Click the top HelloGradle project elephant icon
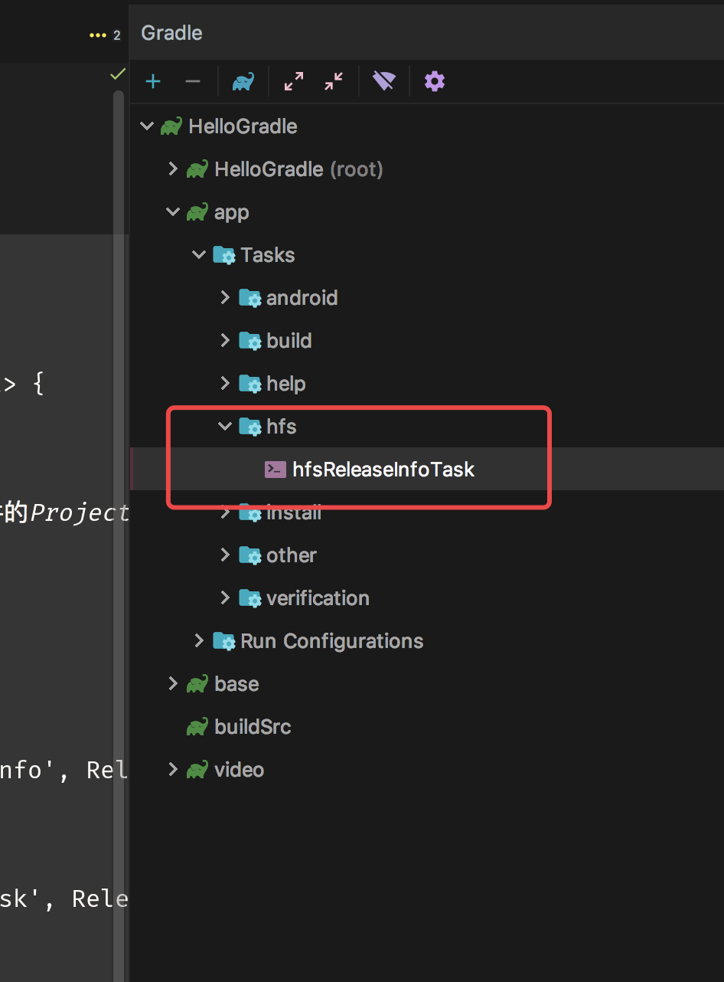The width and height of the screenshot is (724, 982). coord(171,126)
